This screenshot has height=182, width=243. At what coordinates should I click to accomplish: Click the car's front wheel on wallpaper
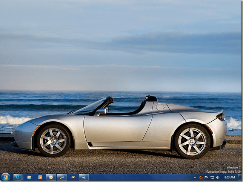coord(53,141)
